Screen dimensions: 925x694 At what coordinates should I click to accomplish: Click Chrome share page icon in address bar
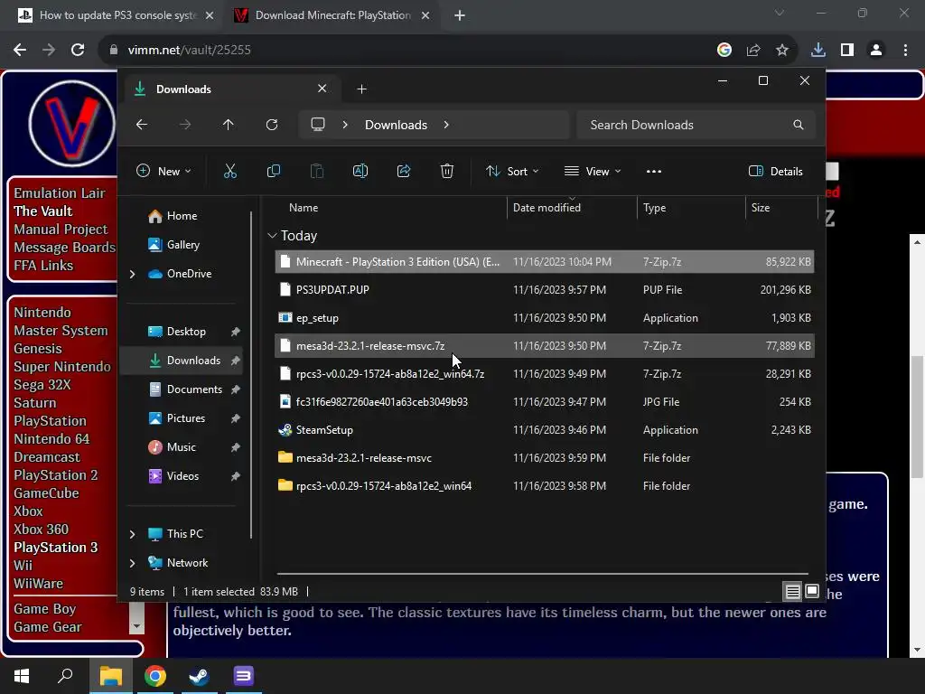(752, 50)
